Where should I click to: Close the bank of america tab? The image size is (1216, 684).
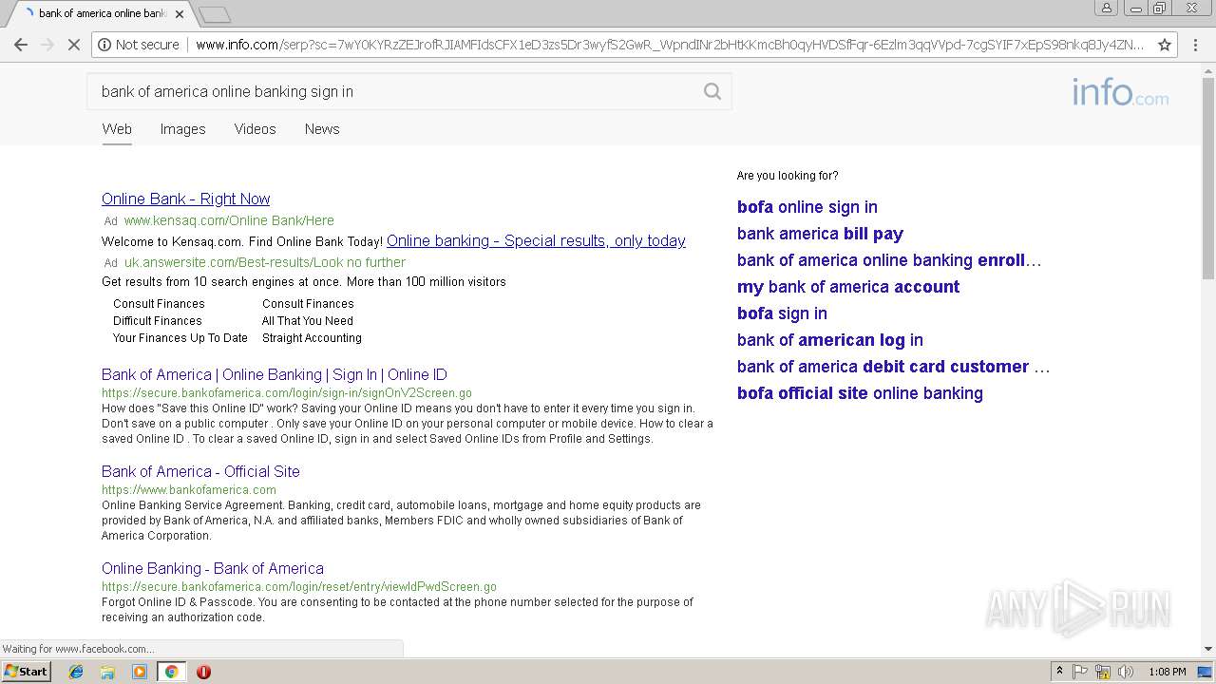(x=180, y=14)
